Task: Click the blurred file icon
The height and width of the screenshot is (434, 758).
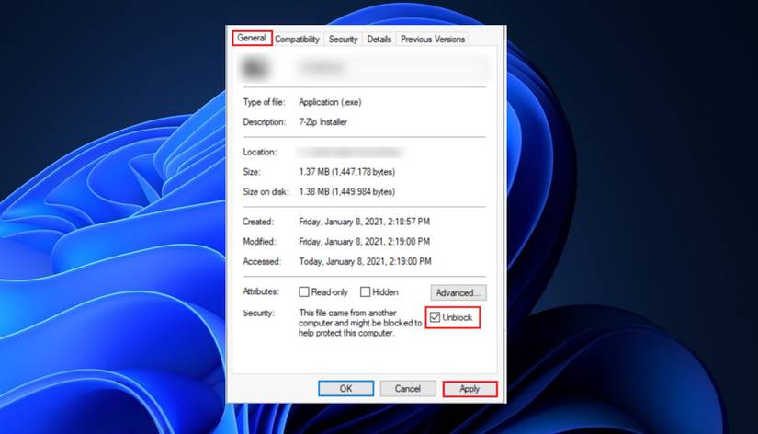Action: (x=255, y=68)
